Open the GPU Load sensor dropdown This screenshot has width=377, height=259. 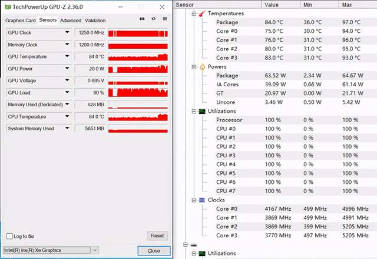[67, 92]
